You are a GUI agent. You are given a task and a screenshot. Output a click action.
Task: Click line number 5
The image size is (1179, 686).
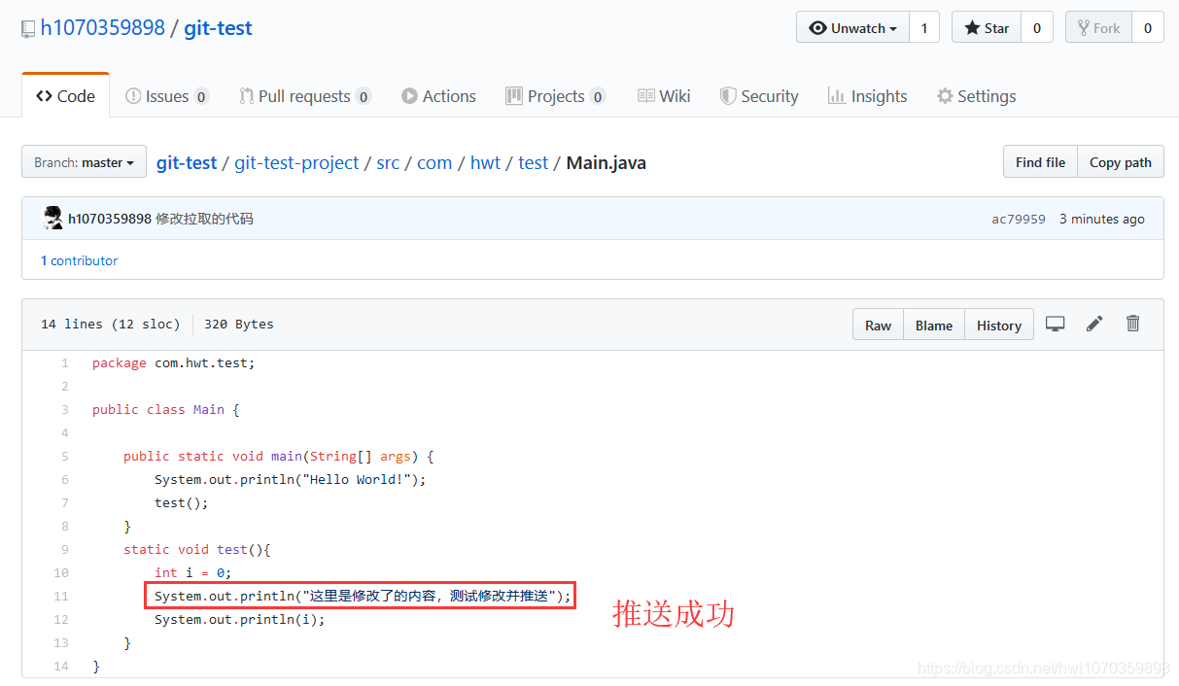pos(64,456)
